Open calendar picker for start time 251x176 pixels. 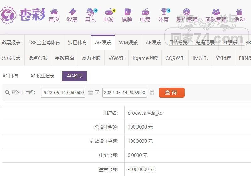(90, 93)
